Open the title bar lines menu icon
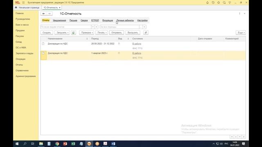This screenshot has height=147, width=262. 230,2
